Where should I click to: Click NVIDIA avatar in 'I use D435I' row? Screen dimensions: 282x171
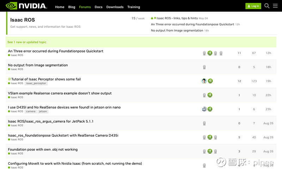(210, 109)
